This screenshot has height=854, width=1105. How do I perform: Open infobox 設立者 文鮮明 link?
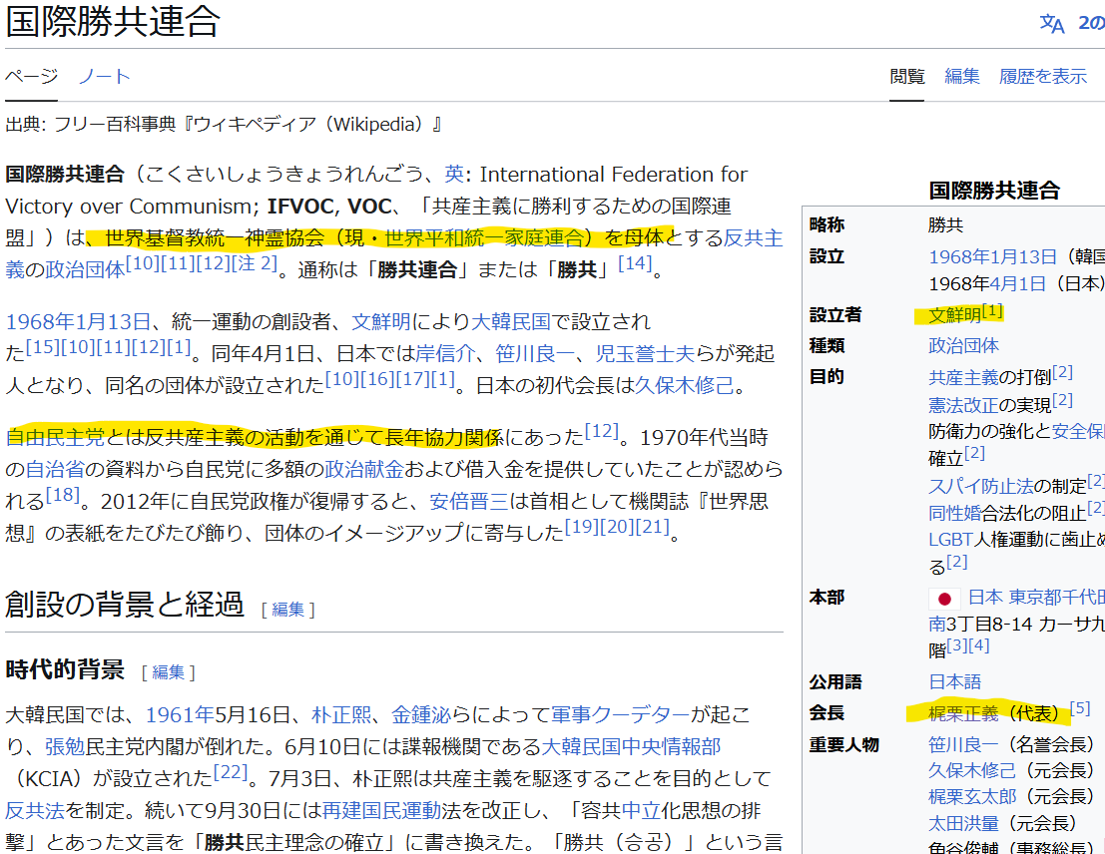click(x=955, y=315)
